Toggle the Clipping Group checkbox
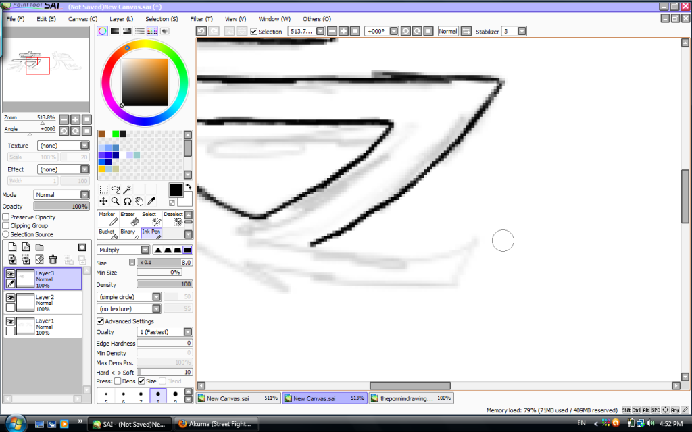 pos(6,226)
